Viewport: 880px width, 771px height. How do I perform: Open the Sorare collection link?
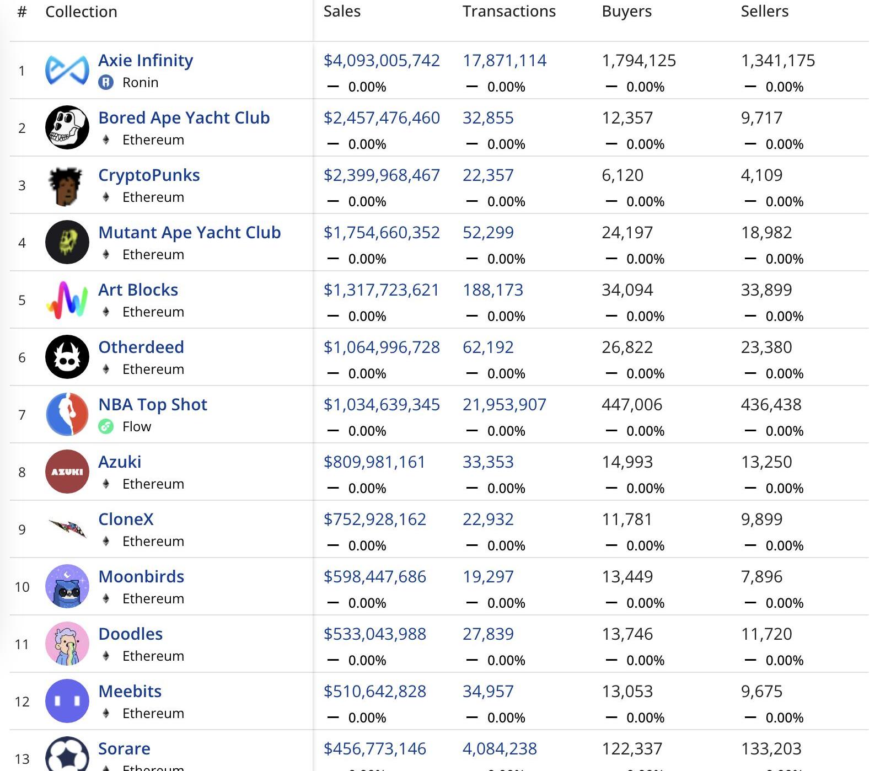point(124,749)
